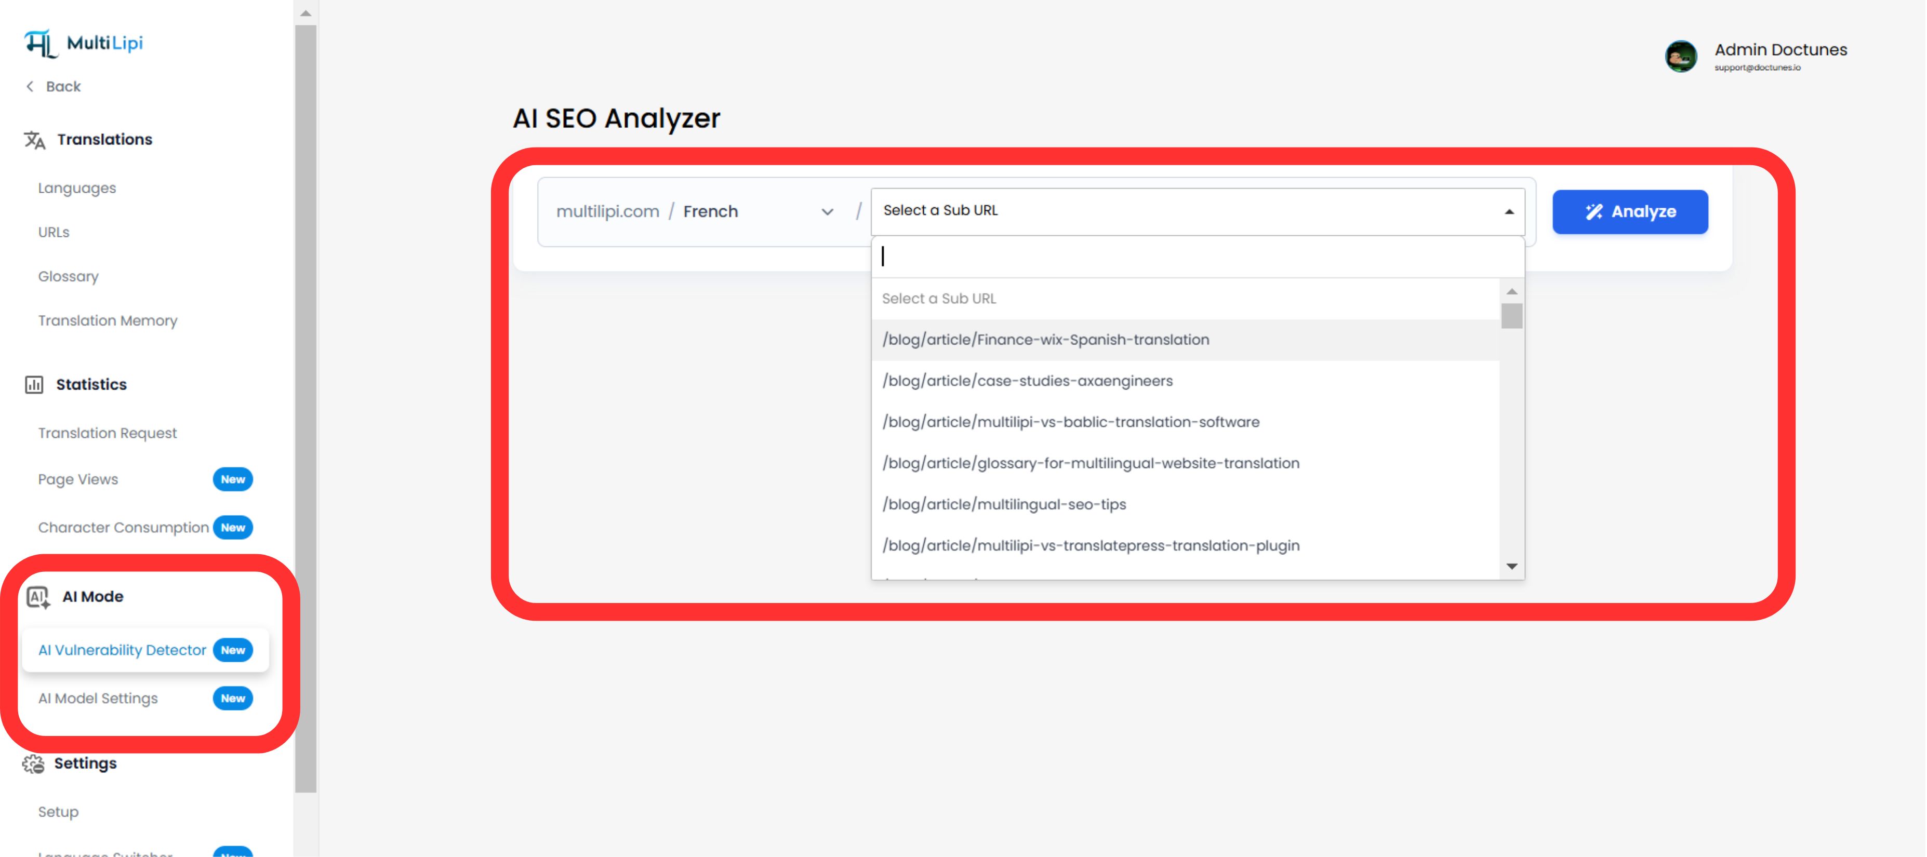Click the sub URL list scroll-down arrow

(1511, 567)
